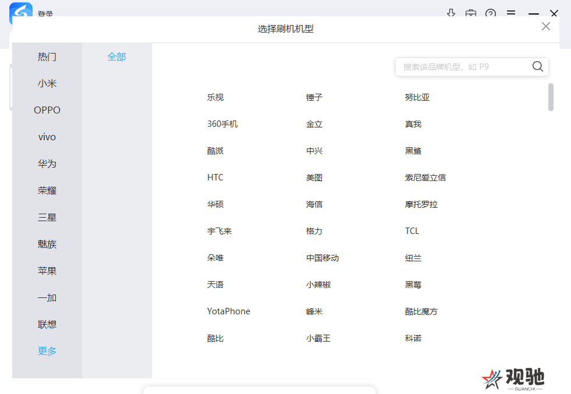Image resolution: width=571 pixels, height=394 pixels.
Task: Open the download arrow icon
Action: 451,13
